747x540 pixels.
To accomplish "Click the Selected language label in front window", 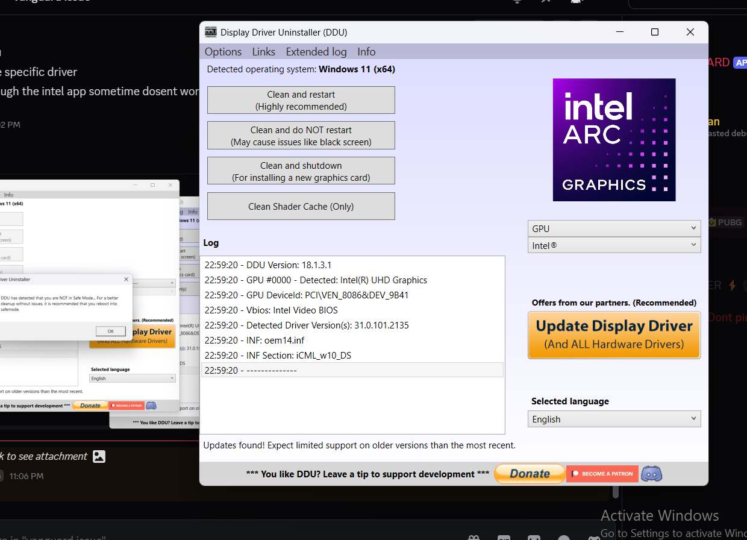I will (x=570, y=401).
